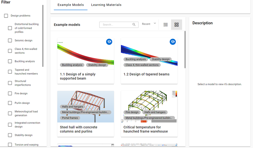Select the Example Models tab
Screen dimensions: 253x148
pyautogui.click(x=71, y=5)
